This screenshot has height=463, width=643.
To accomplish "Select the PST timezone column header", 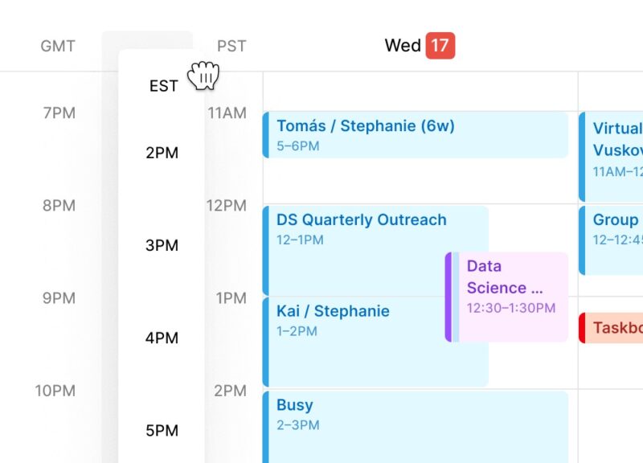I will pyautogui.click(x=231, y=46).
